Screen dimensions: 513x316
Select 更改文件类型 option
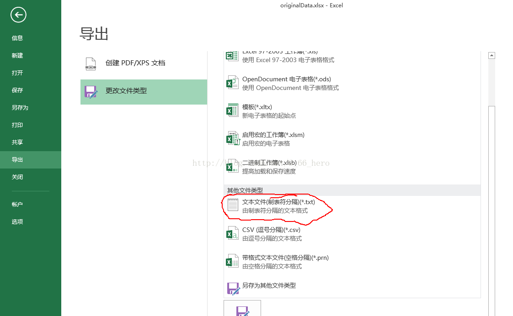click(144, 92)
